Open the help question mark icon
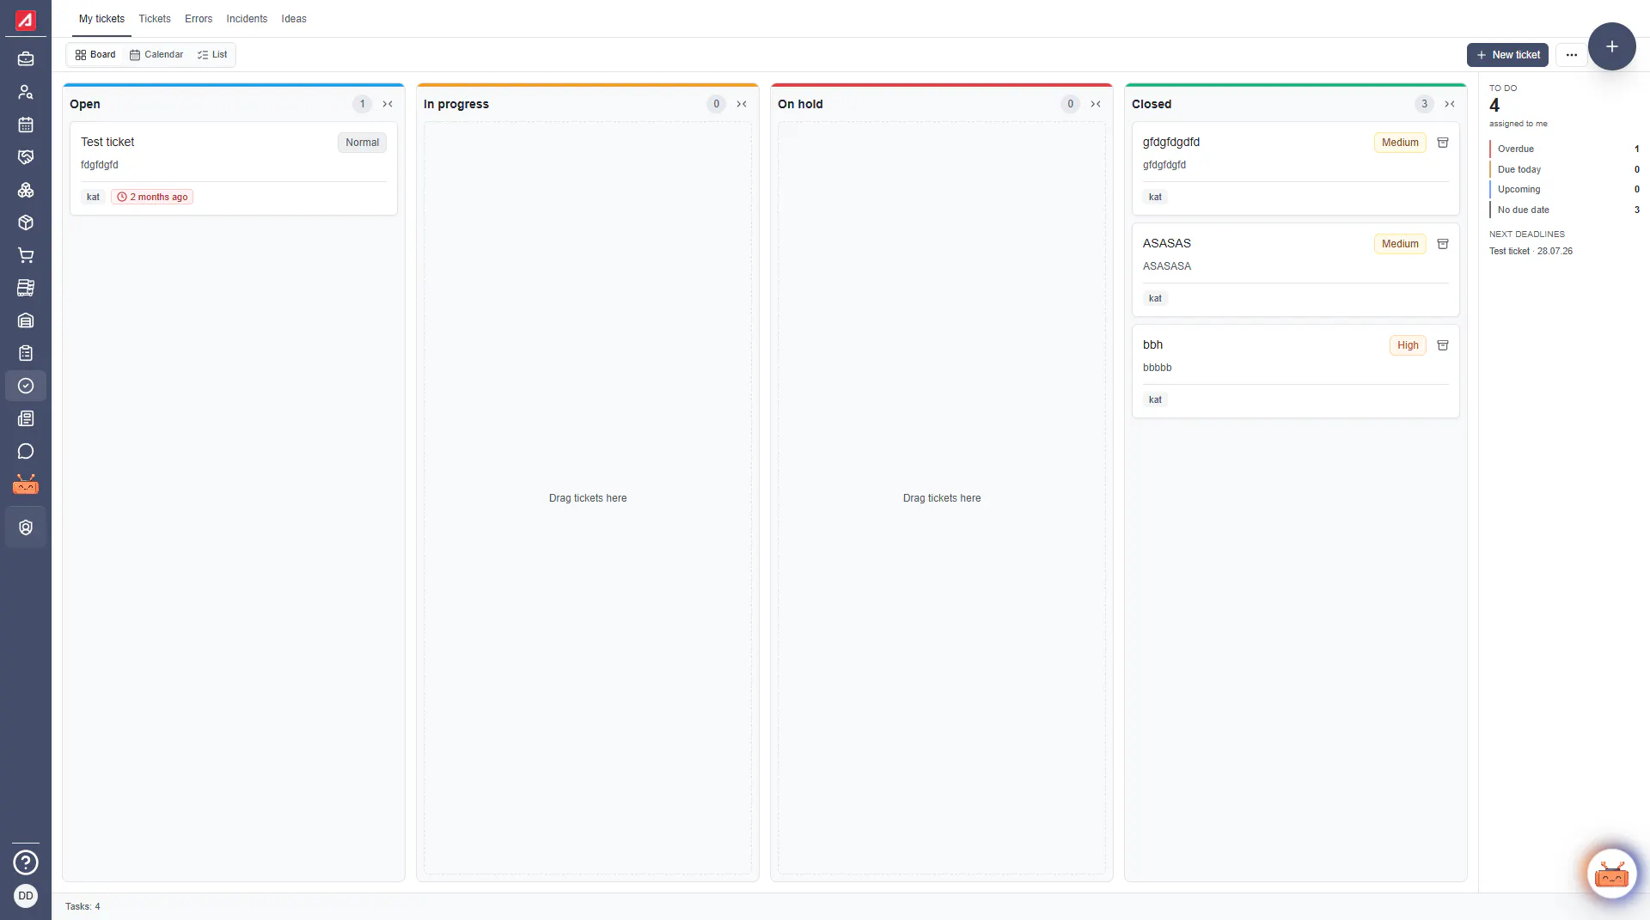The image size is (1650, 920). (x=26, y=862)
